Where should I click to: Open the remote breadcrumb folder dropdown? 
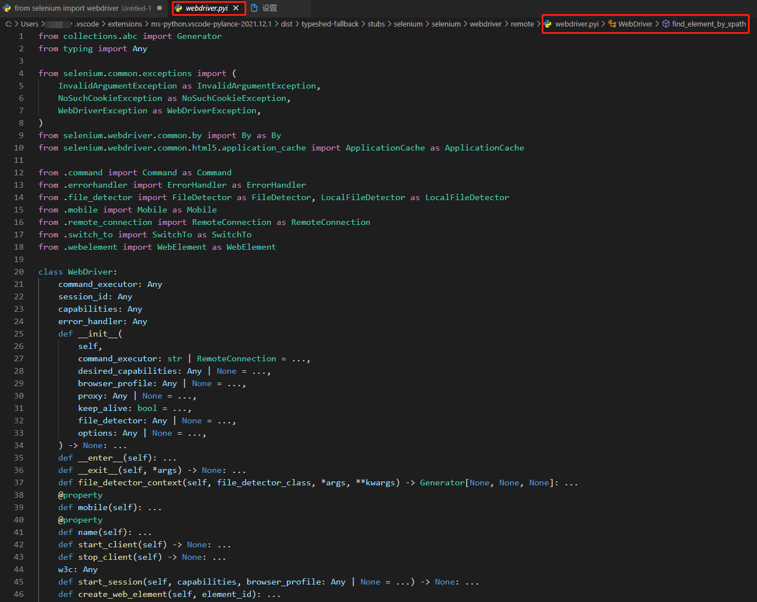(x=523, y=24)
